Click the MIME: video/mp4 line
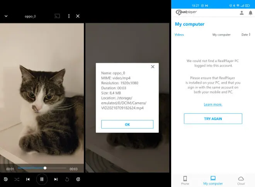Screen dimensions: 255x187 click(116, 78)
